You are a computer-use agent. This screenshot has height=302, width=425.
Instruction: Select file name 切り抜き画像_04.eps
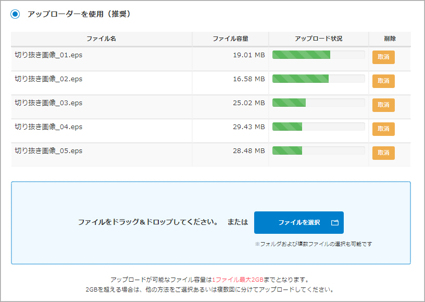point(48,127)
